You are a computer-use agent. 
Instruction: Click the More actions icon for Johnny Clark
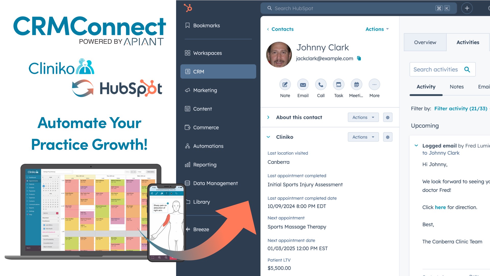(374, 84)
